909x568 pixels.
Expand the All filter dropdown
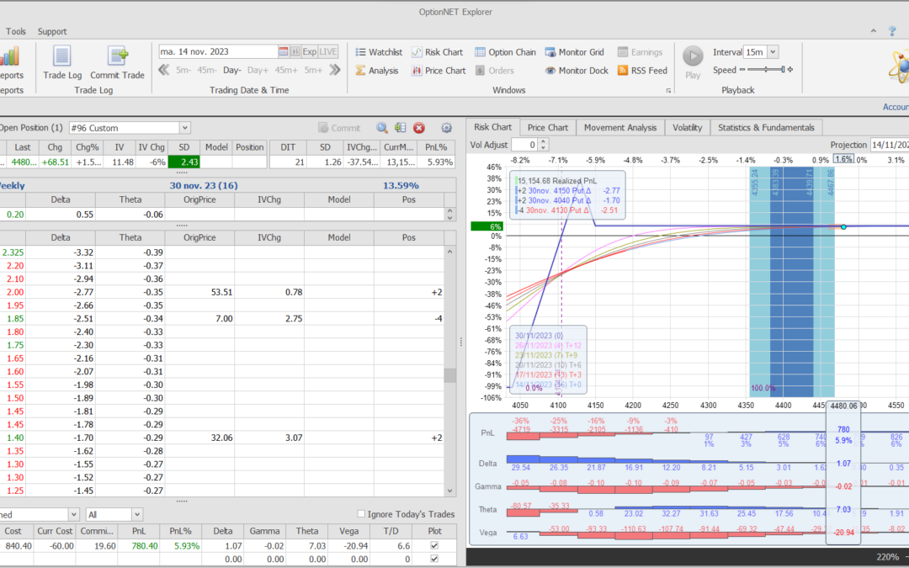point(137,514)
